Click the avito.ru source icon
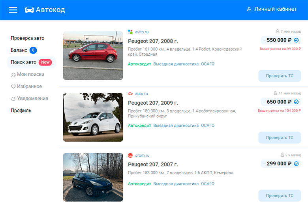 coord(130,32)
